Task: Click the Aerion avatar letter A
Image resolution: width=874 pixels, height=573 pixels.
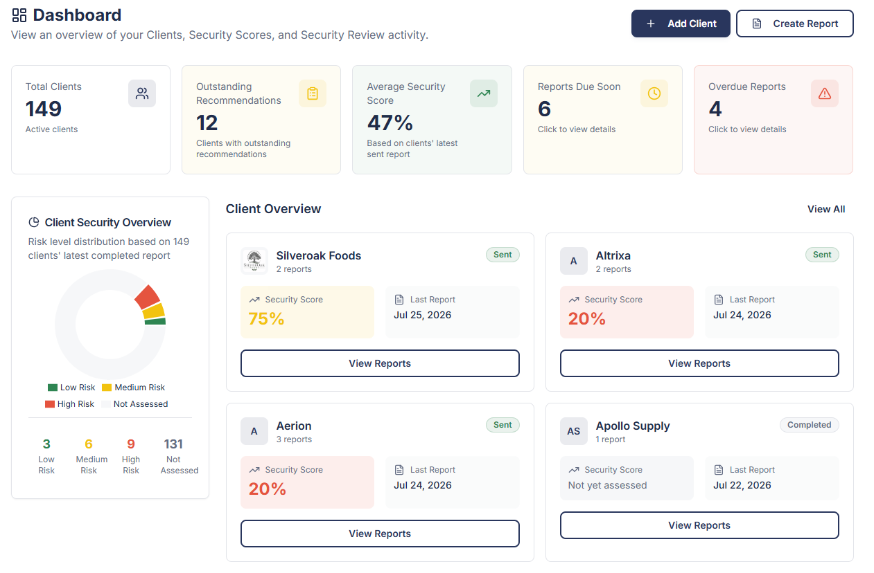Action: pyautogui.click(x=254, y=431)
